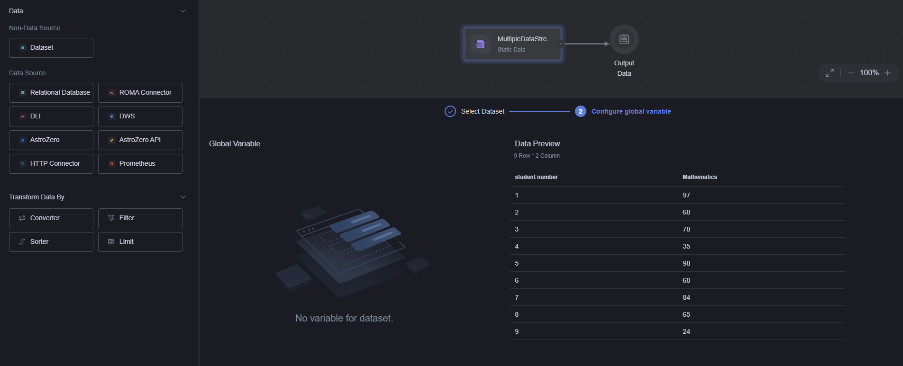Add an HTTP Connector source
Screen dimensions: 903x366
point(51,164)
